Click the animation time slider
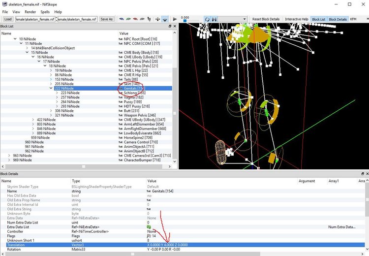369x256 pixels. 185,21
